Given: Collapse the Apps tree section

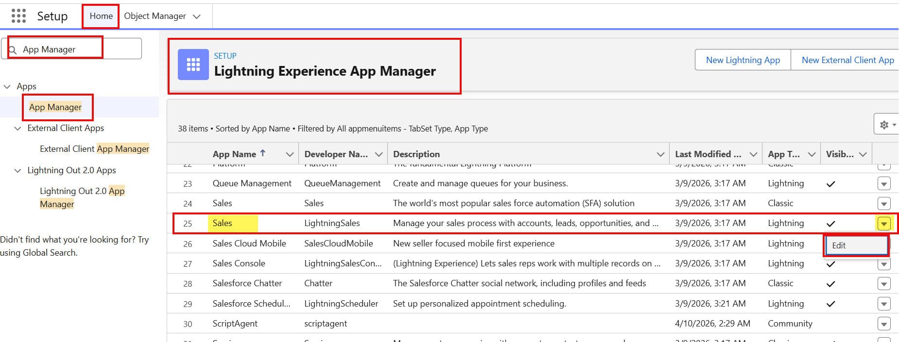Looking at the screenshot, I should [x=7, y=87].
